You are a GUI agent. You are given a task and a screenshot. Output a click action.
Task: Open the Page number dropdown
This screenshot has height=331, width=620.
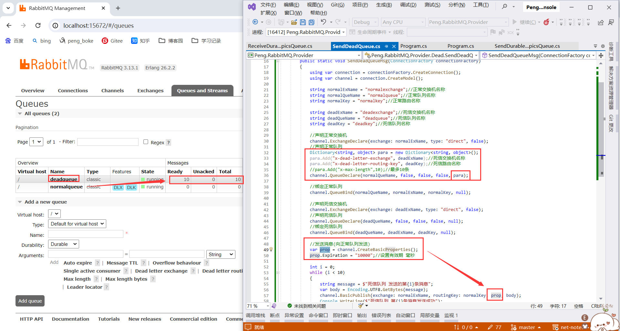(x=36, y=142)
